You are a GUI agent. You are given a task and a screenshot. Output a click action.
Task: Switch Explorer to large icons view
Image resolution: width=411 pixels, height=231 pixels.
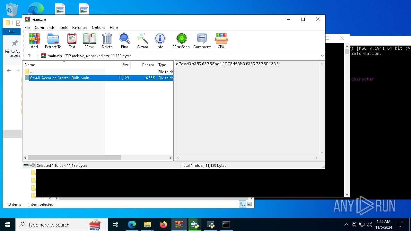point(249,204)
